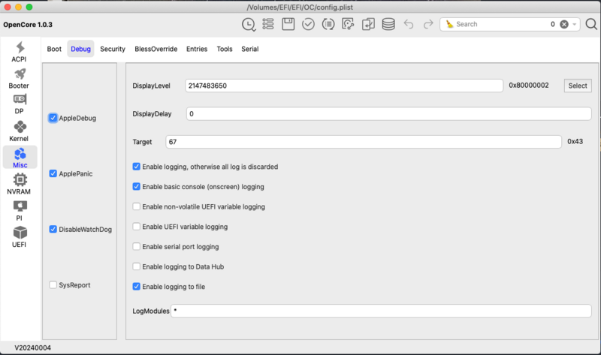Disable logging to file checkbox
Viewport: 601px width, 355px height.
136,286
